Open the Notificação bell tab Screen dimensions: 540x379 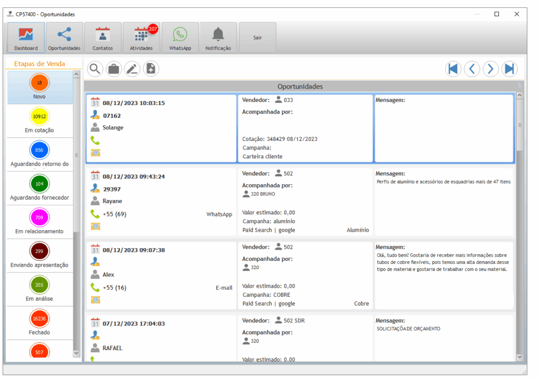pyautogui.click(x=218, y=38)
